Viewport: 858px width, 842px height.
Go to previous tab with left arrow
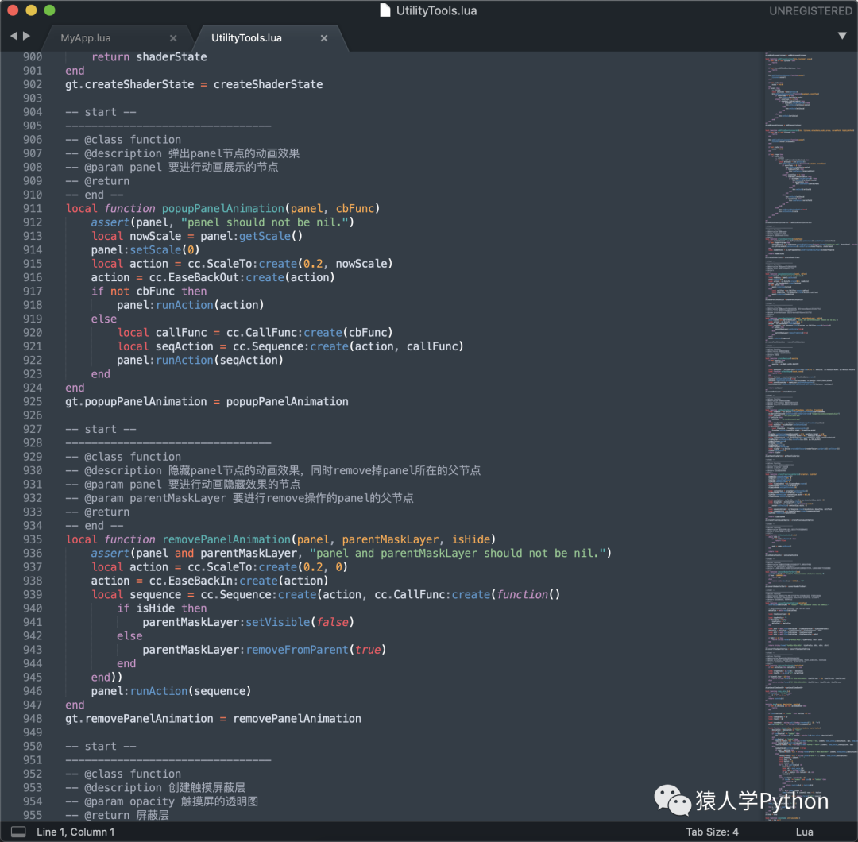click(x=14, y=36)
